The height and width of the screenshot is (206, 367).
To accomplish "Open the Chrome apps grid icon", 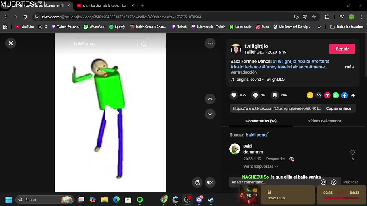I will pyautogui.click(x=5, y=27).
